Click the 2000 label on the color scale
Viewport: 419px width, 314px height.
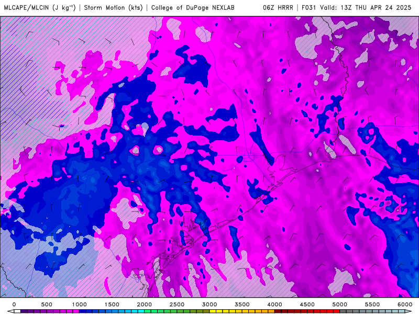click(x=145, y=305)
